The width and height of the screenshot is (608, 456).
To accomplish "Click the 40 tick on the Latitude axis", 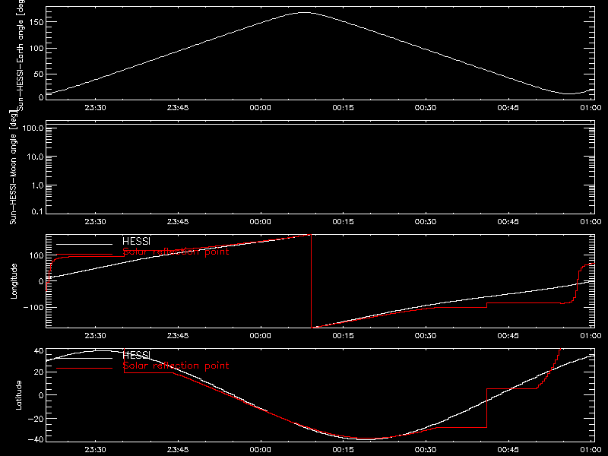I will tap(39, 351).
